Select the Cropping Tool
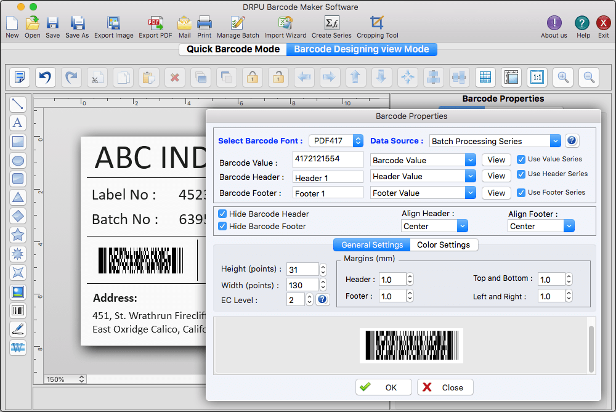Screen dimensions: 616x412 (377, 23)
